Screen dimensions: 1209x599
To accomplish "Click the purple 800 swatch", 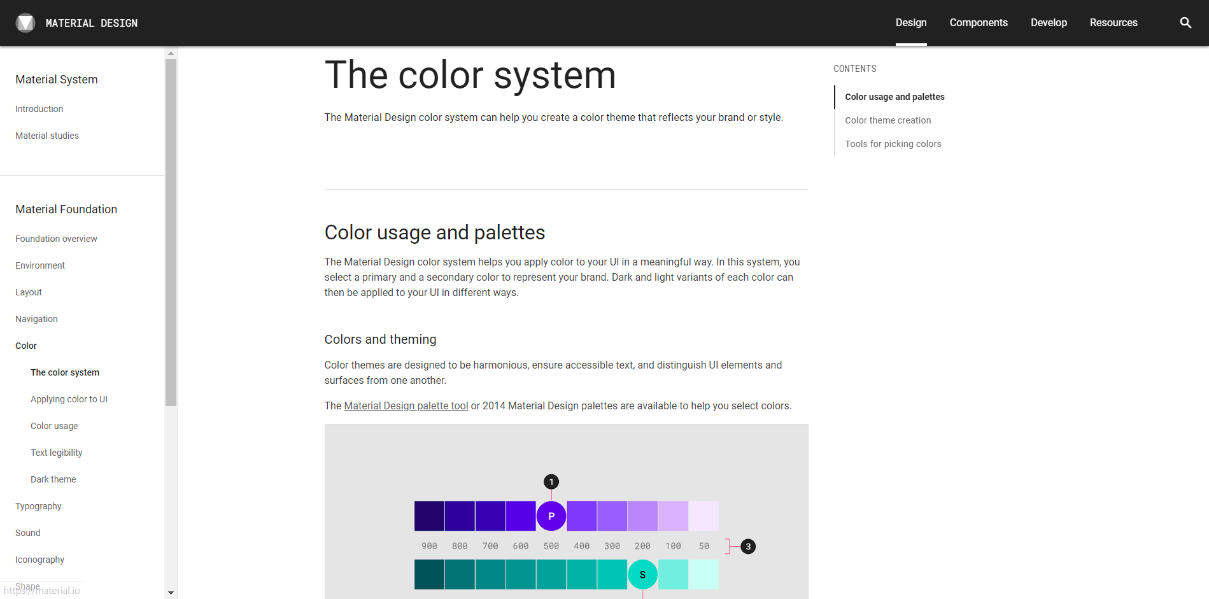I will point(460,516).
